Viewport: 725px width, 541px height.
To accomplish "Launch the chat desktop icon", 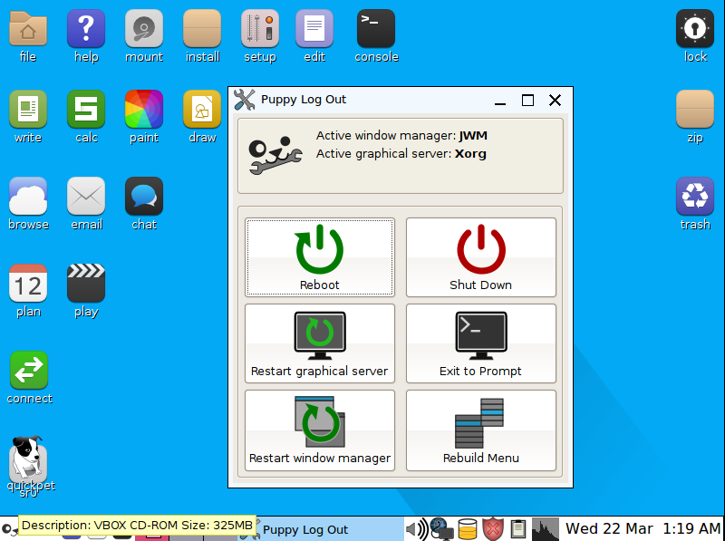I will [144, 196].
